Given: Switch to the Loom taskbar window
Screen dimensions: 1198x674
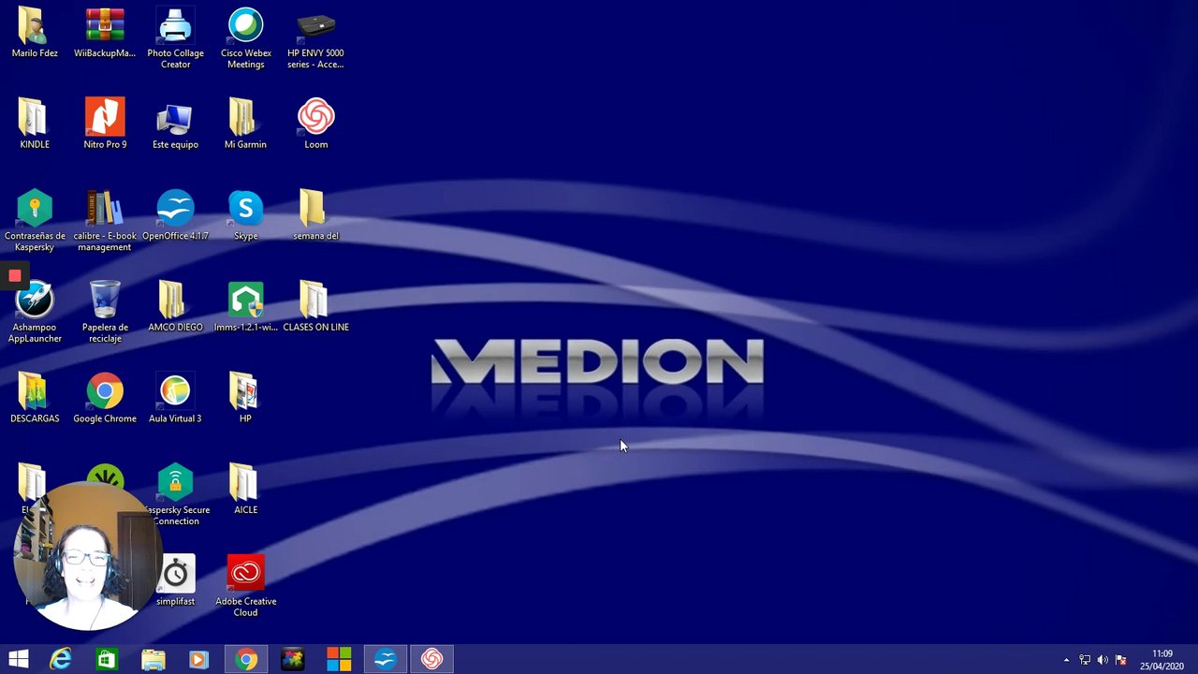Looking at the screenshot, I should [x=431, y=660].
